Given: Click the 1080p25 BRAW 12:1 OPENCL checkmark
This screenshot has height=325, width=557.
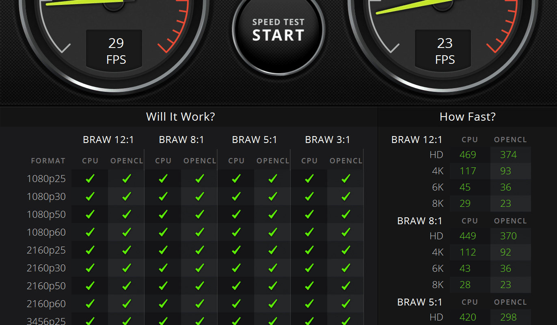Looking at the screenshot, I should click(x=127, y=178).
